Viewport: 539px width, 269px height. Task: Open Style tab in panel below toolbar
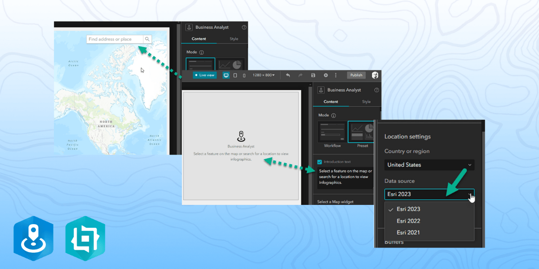(367, 102)
